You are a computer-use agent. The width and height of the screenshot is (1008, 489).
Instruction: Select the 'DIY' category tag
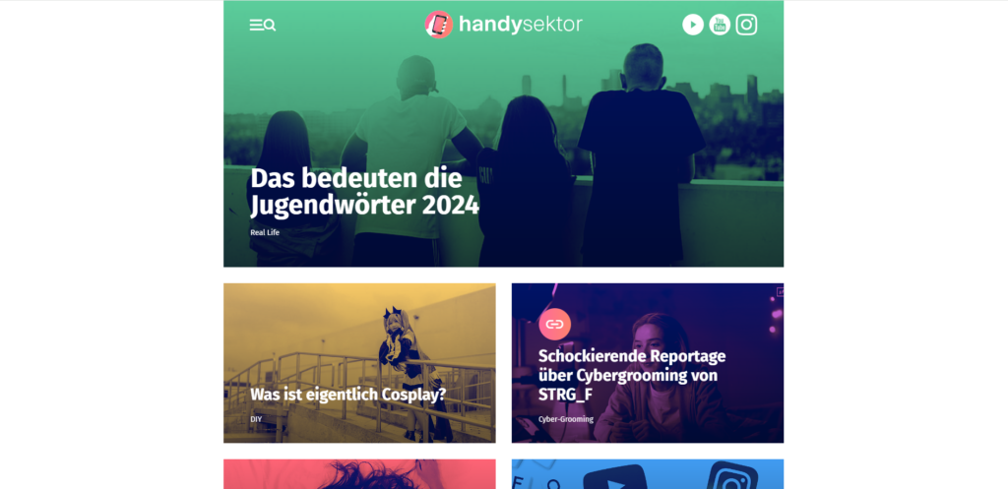pos(256,419)
